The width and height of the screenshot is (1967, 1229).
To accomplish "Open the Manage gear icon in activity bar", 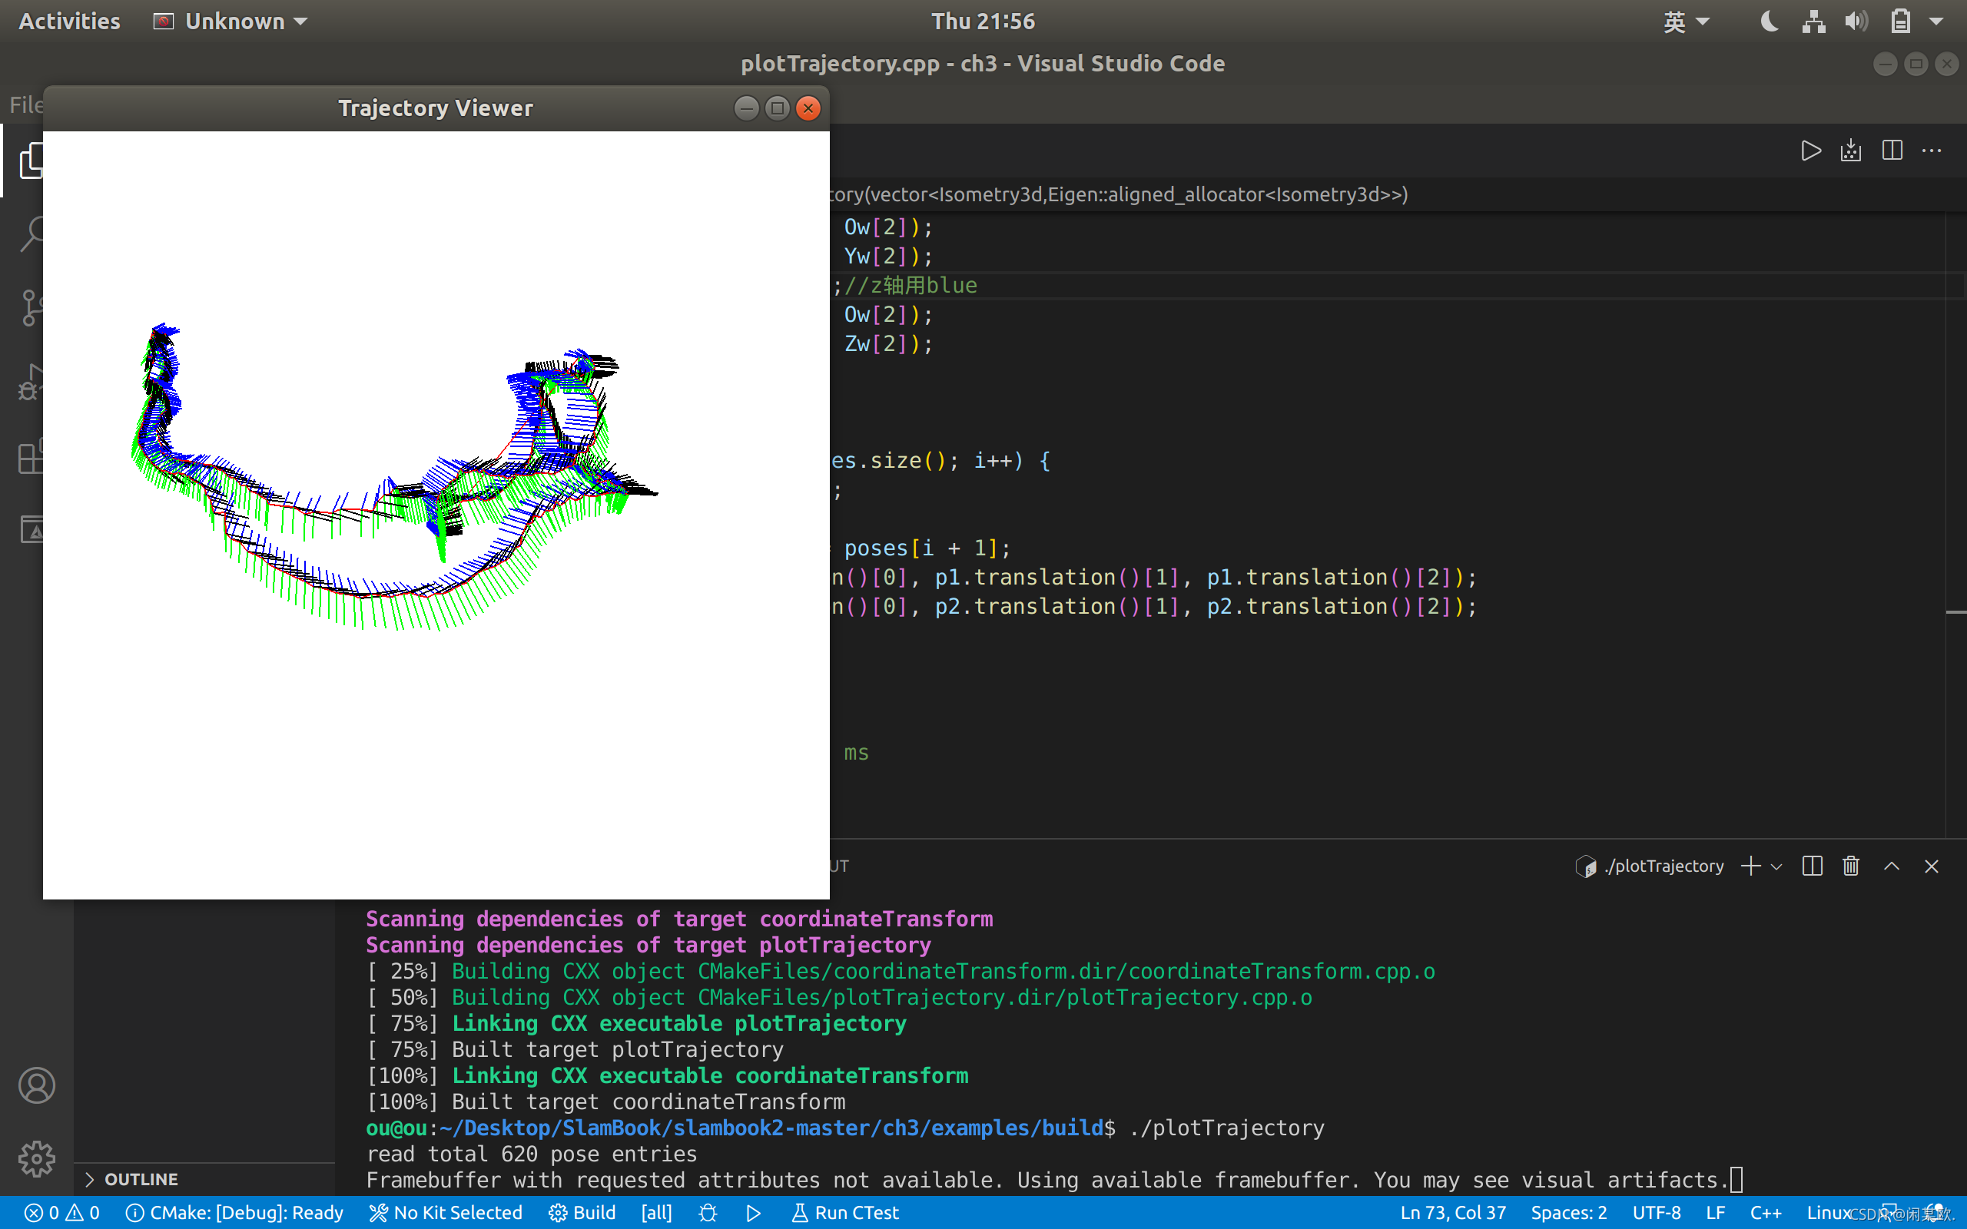I will (37, 1158).
